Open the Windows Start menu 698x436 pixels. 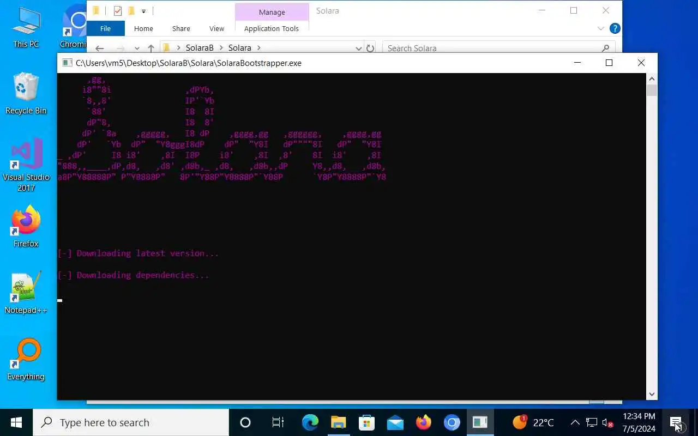(16, 422)
